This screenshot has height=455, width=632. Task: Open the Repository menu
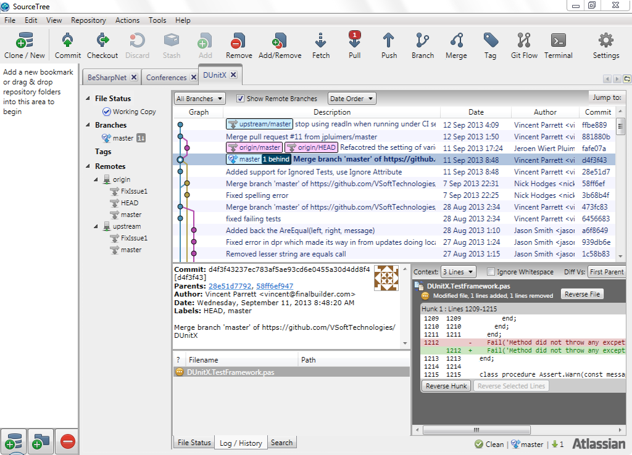(x=88, y=20)
